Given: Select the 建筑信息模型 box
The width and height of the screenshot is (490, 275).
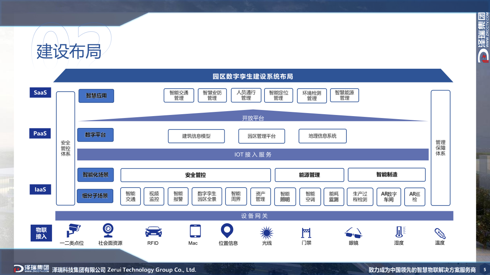Looking at the screenshot, I should 196,136.
